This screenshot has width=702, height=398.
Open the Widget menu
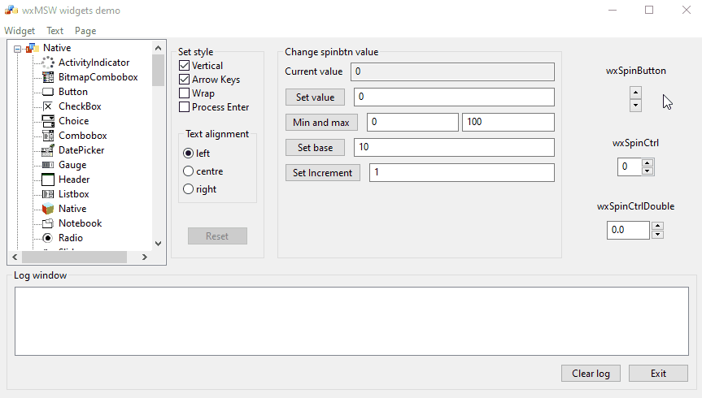tap(20, 31)
